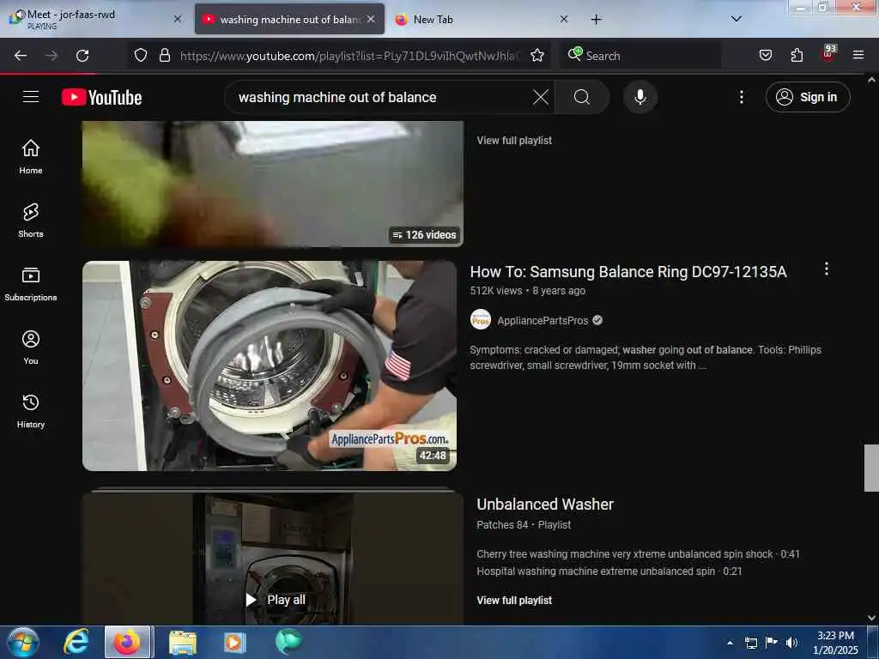
Task: Open the AppliancePartsPros channel name
Action: (x=543, y=321)
